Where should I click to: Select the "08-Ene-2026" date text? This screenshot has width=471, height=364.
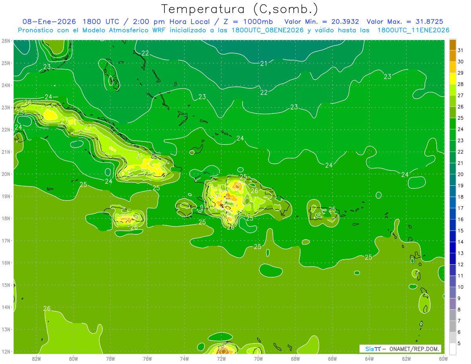(49, 22)
